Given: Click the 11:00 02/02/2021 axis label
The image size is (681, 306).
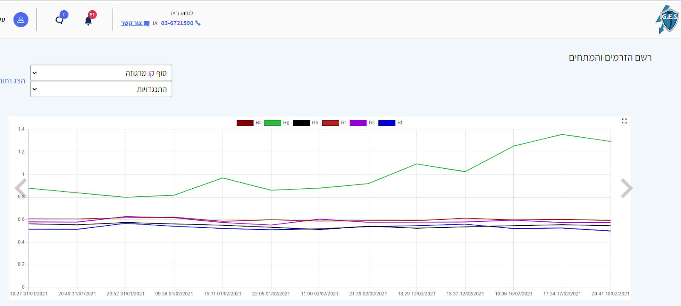Looking at the screenshot, I should pos(320,294).
